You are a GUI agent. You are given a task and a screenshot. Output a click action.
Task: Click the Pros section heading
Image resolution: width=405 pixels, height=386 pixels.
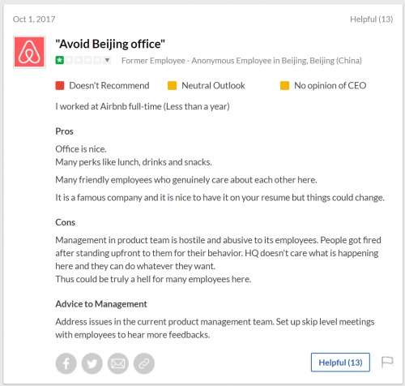(64, 131)
